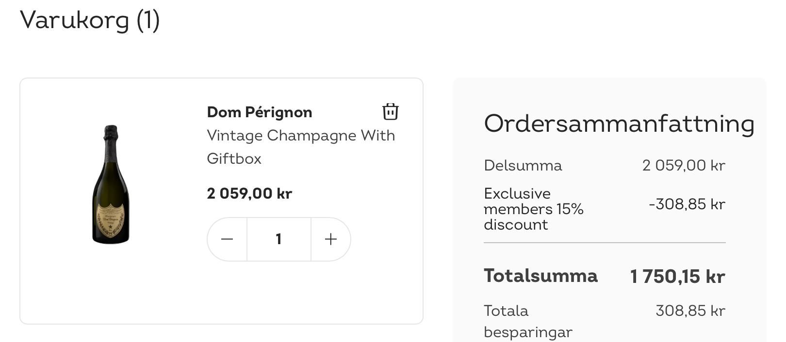This screenshot has height=342, width=786.
Task: Click the 2 059,00 kr product price
Action: 249,194
